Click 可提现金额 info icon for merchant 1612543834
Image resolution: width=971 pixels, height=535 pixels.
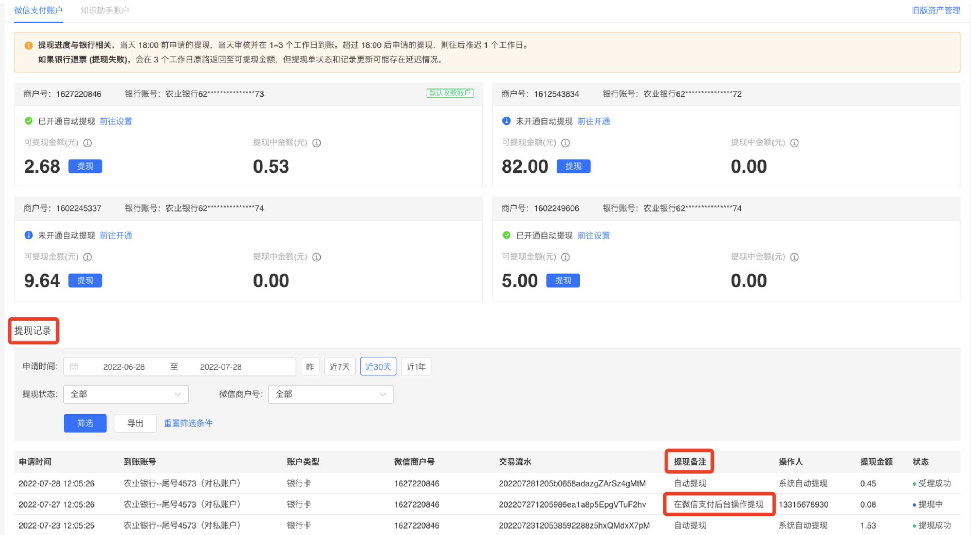[565, 143]
